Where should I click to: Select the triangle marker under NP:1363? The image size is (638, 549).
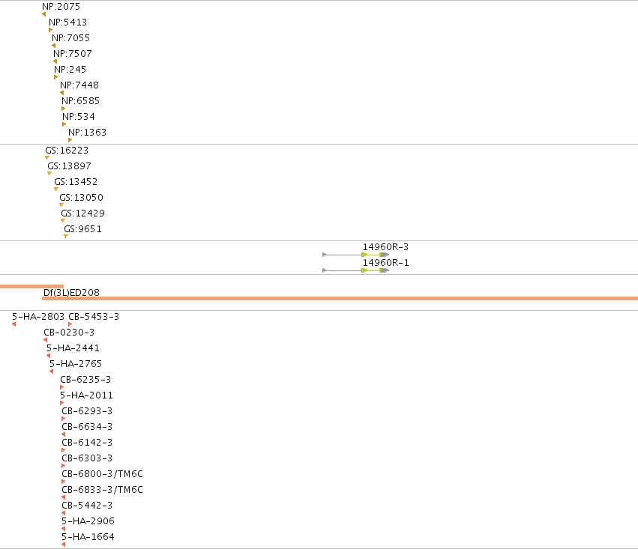pyautogui.click(x=70, y=140)
